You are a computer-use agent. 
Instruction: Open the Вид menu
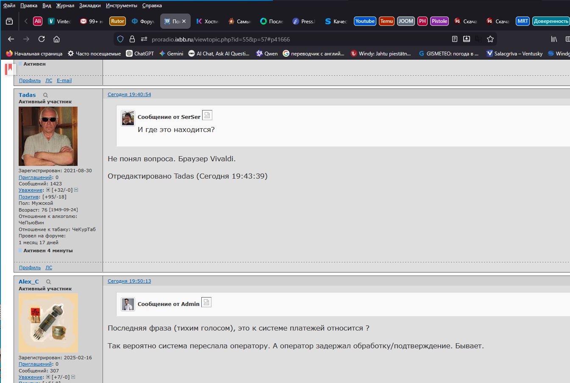coord(47,6)
